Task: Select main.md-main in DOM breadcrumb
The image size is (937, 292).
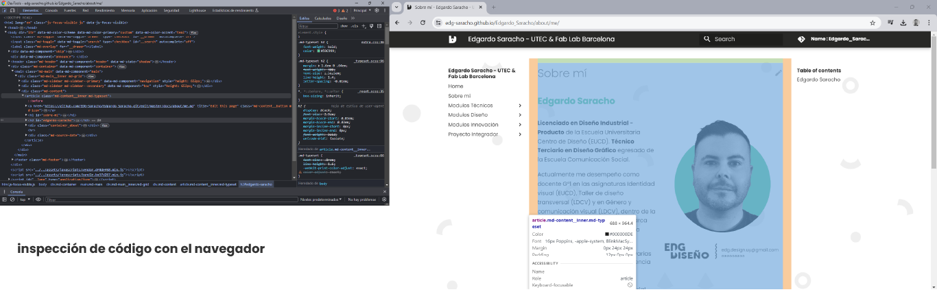Action: [x=91, y=184]
